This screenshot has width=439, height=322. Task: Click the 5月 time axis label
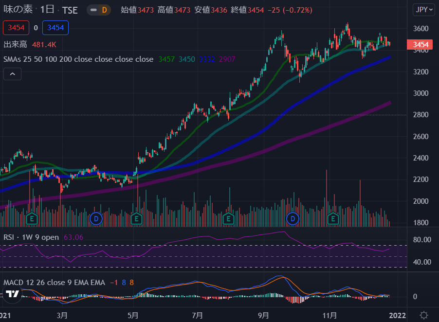click(x=133, y=316)
